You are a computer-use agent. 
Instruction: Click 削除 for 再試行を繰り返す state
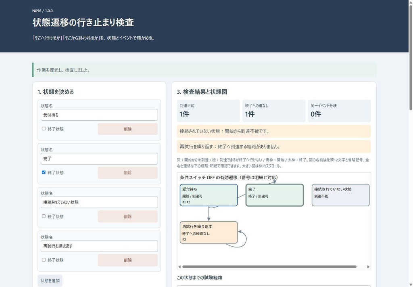[x=128, y=260]
